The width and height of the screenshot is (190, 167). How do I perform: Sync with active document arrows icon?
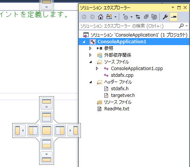pyautogui.click(x=138, y=17)
